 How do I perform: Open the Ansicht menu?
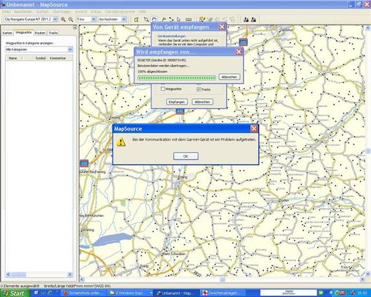[81, 12]
